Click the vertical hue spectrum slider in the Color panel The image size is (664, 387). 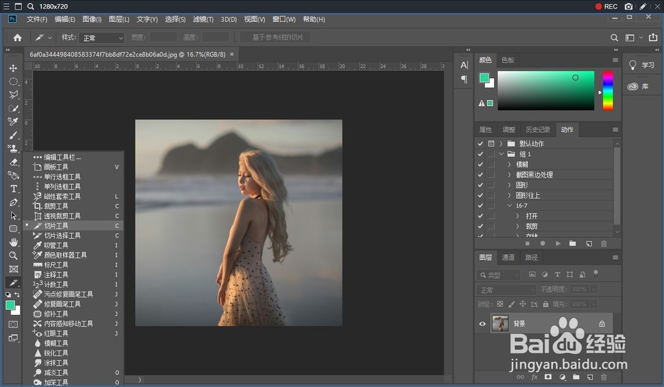pyautogui.click(x=608, y=89)
